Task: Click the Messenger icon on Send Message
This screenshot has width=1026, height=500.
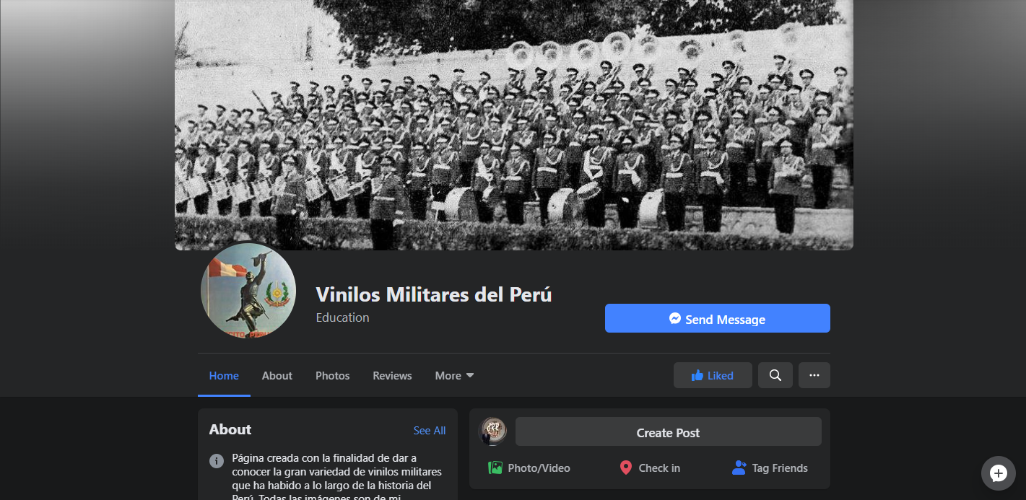Action: click(x=675, y=318)
